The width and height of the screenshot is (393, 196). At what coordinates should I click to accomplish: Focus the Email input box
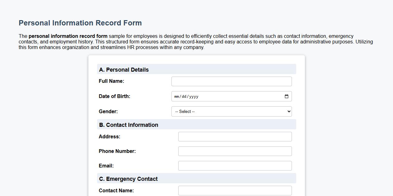pos(235,166)
